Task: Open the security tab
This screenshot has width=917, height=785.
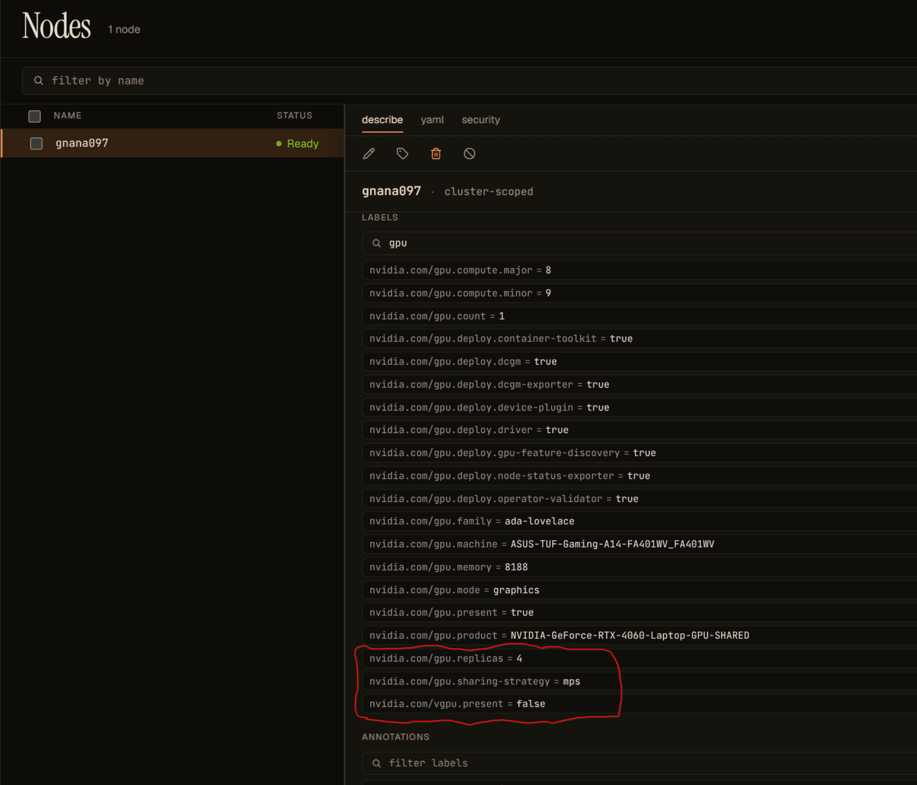Action: point(481,119)
